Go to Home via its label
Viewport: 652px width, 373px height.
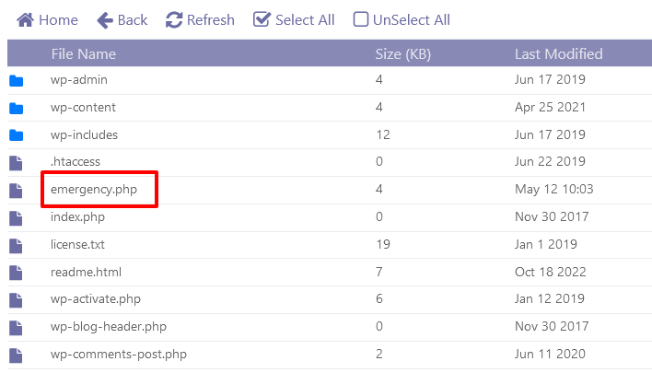coord(58,20)
